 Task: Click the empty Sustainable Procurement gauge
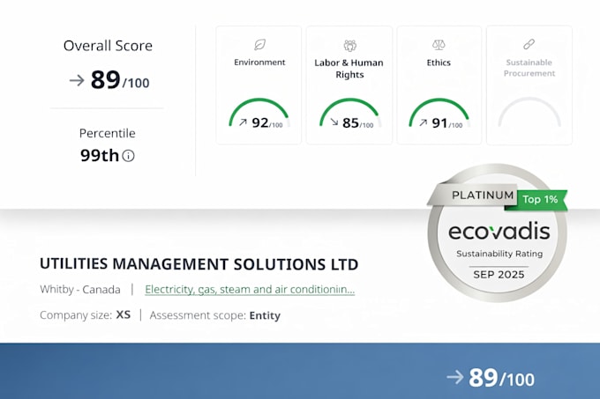529,112
